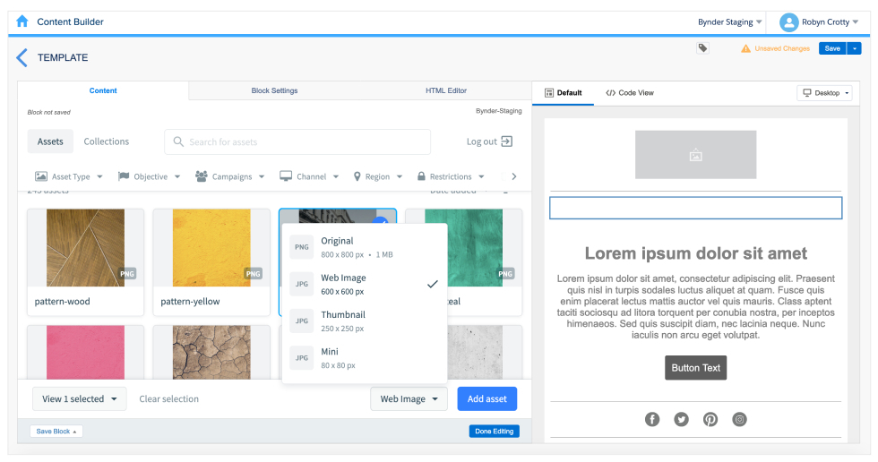Click the blue Save button

tap(832, 48)
